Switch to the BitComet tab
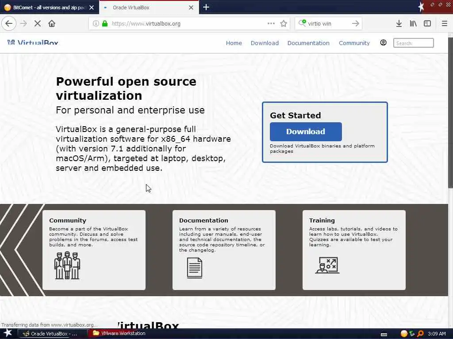This screenshot has height=339, width=453. (49, 8)
